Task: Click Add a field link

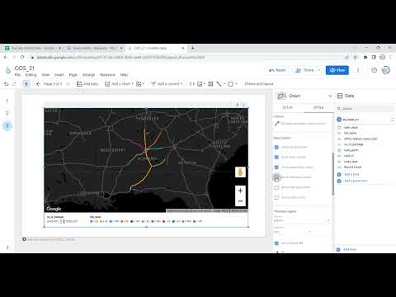Action: (x=351, y=174)
